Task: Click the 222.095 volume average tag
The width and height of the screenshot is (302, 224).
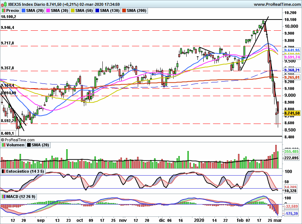Action: pyautogui.click(x=292, y=158)
